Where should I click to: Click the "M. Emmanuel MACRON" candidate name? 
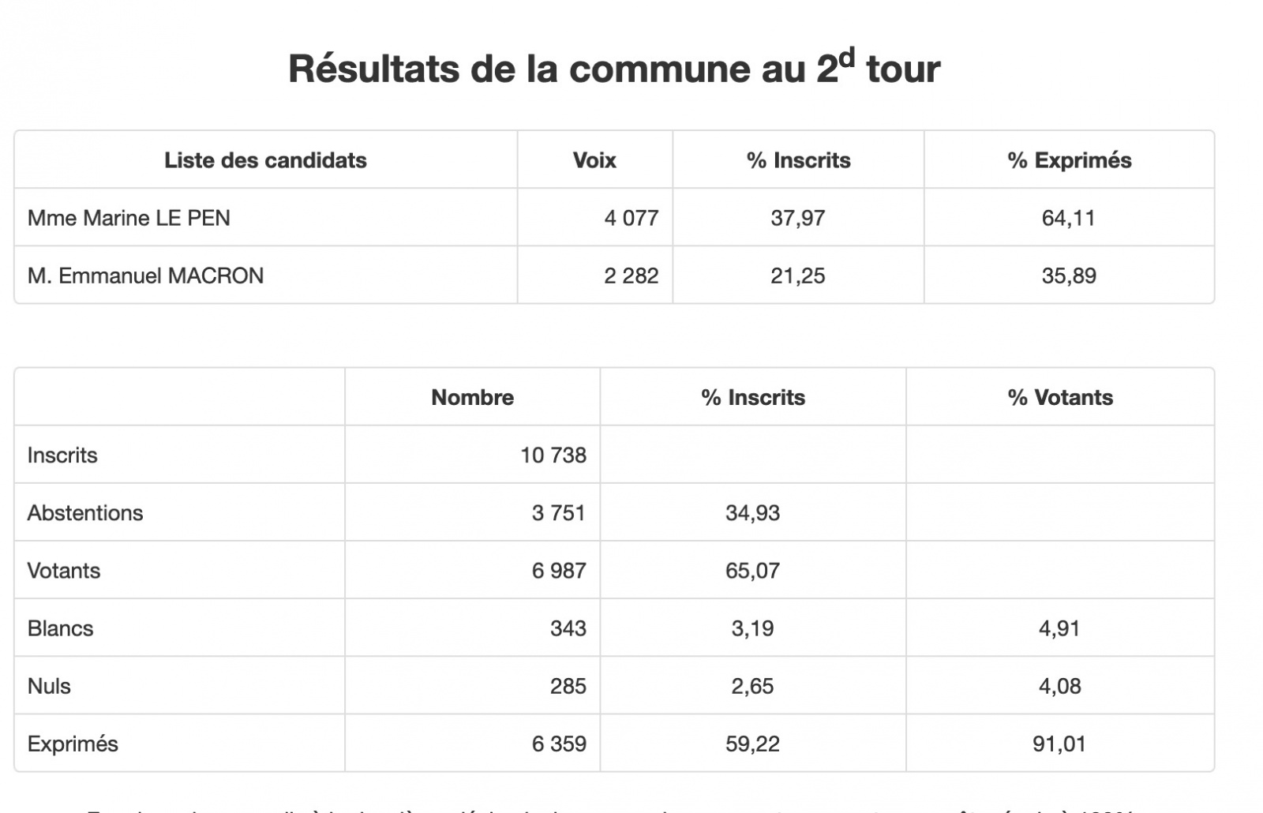145,275
